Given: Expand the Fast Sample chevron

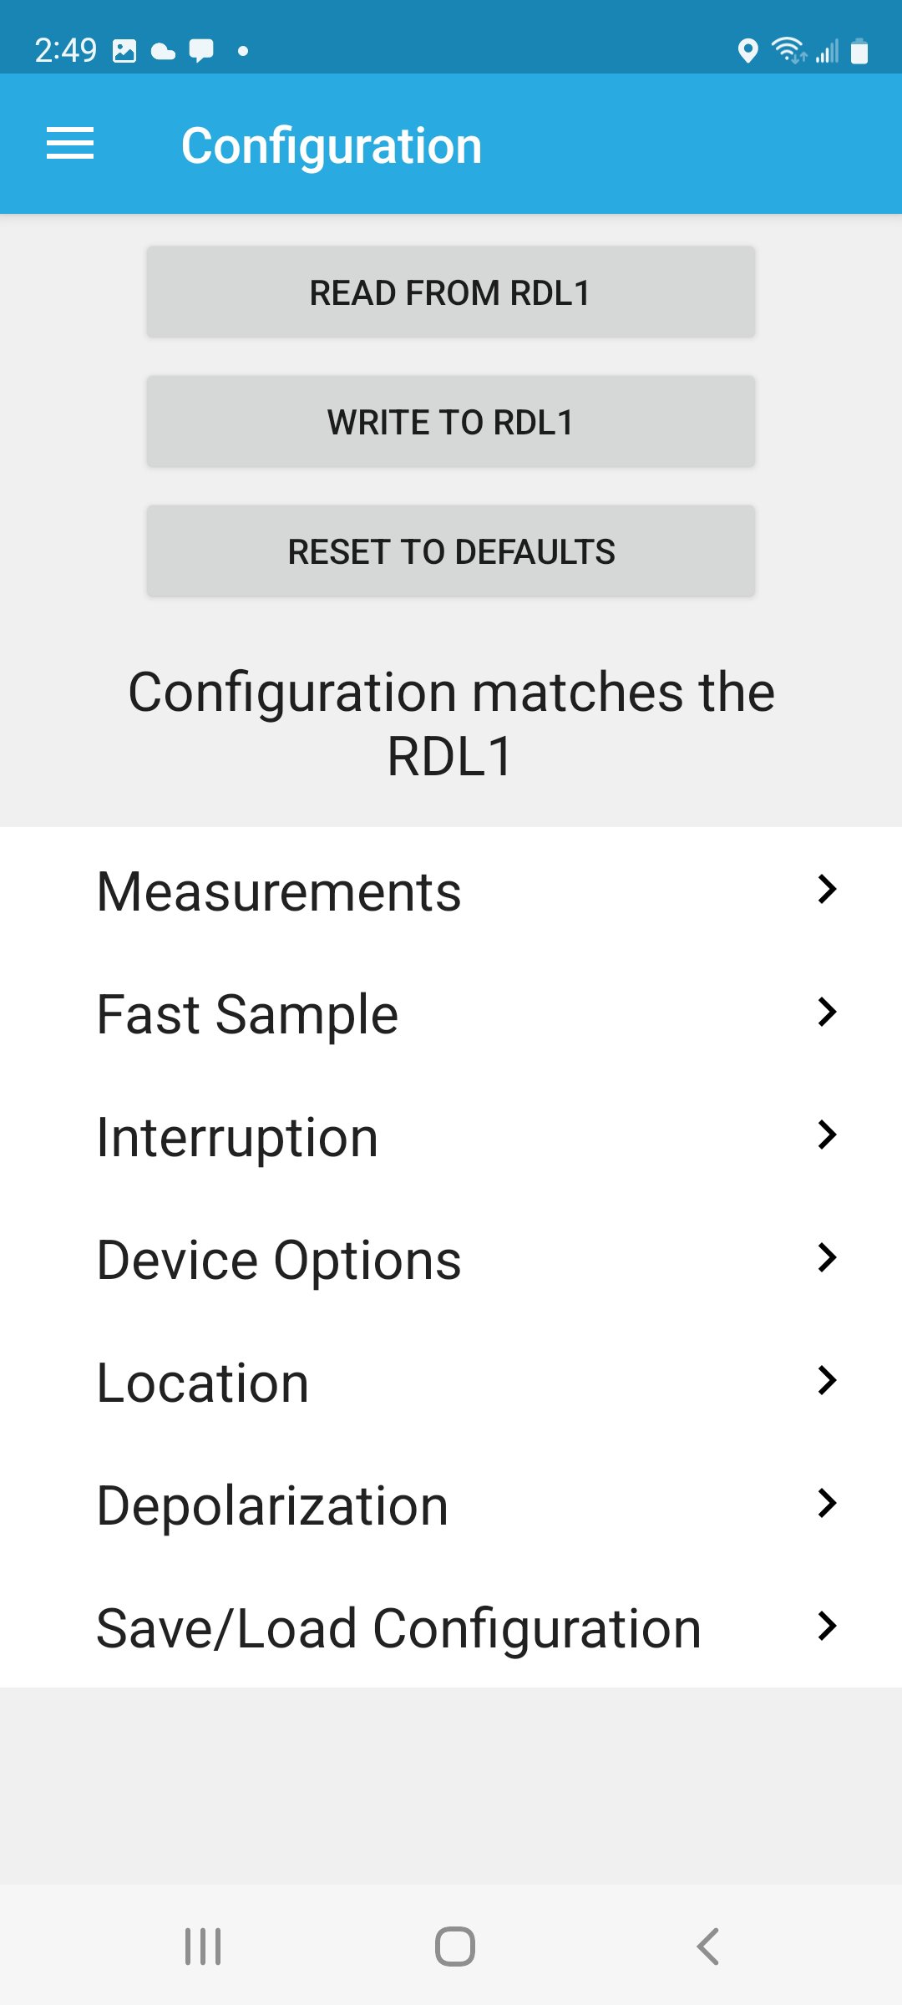Looking at the screenshot, I should tap(827, 1012).
